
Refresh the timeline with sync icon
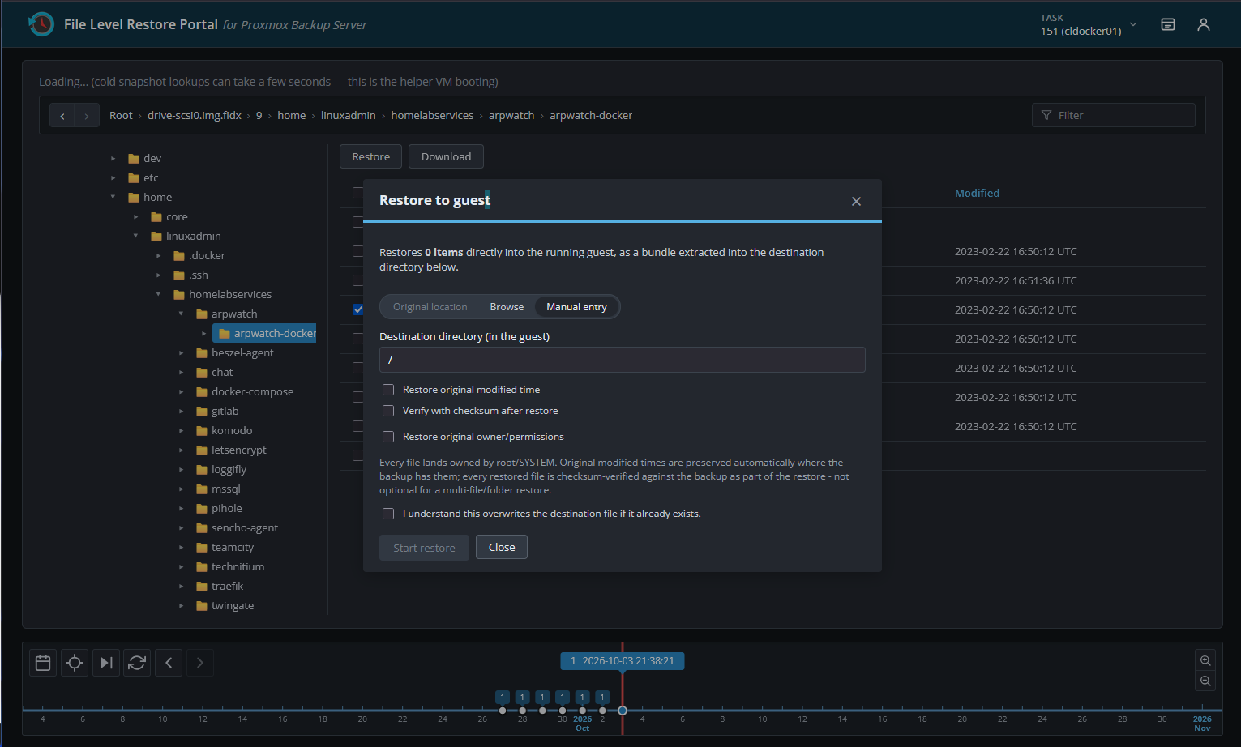137,663
